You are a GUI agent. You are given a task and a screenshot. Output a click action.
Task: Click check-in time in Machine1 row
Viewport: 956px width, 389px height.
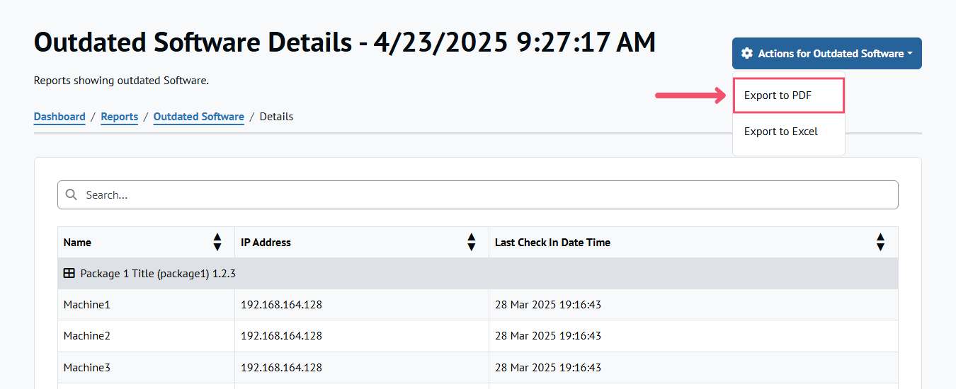[548, 305]
